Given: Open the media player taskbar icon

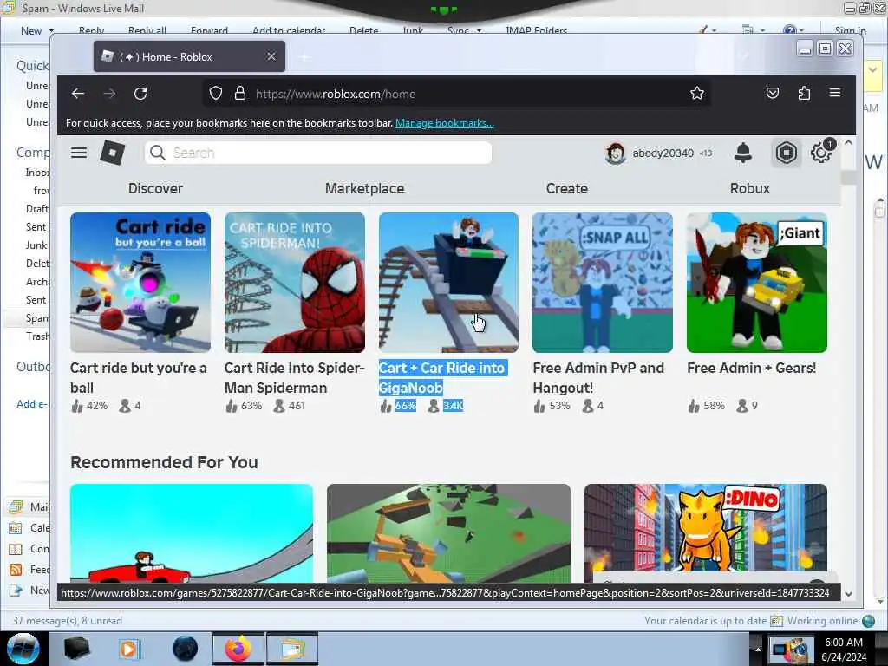Looking at the screenshot, I should tap(128, 649).
